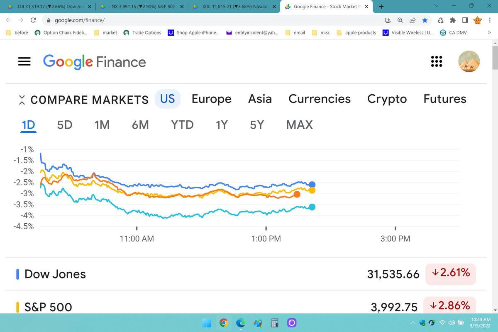Open the Google account avatar
Screen dimensions: 498x332
point(469,61)
